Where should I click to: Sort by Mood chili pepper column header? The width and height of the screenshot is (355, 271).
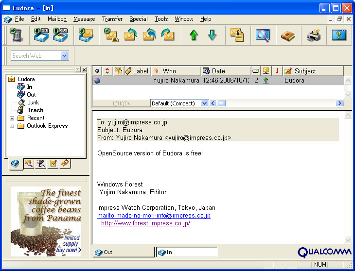point(277,71)
